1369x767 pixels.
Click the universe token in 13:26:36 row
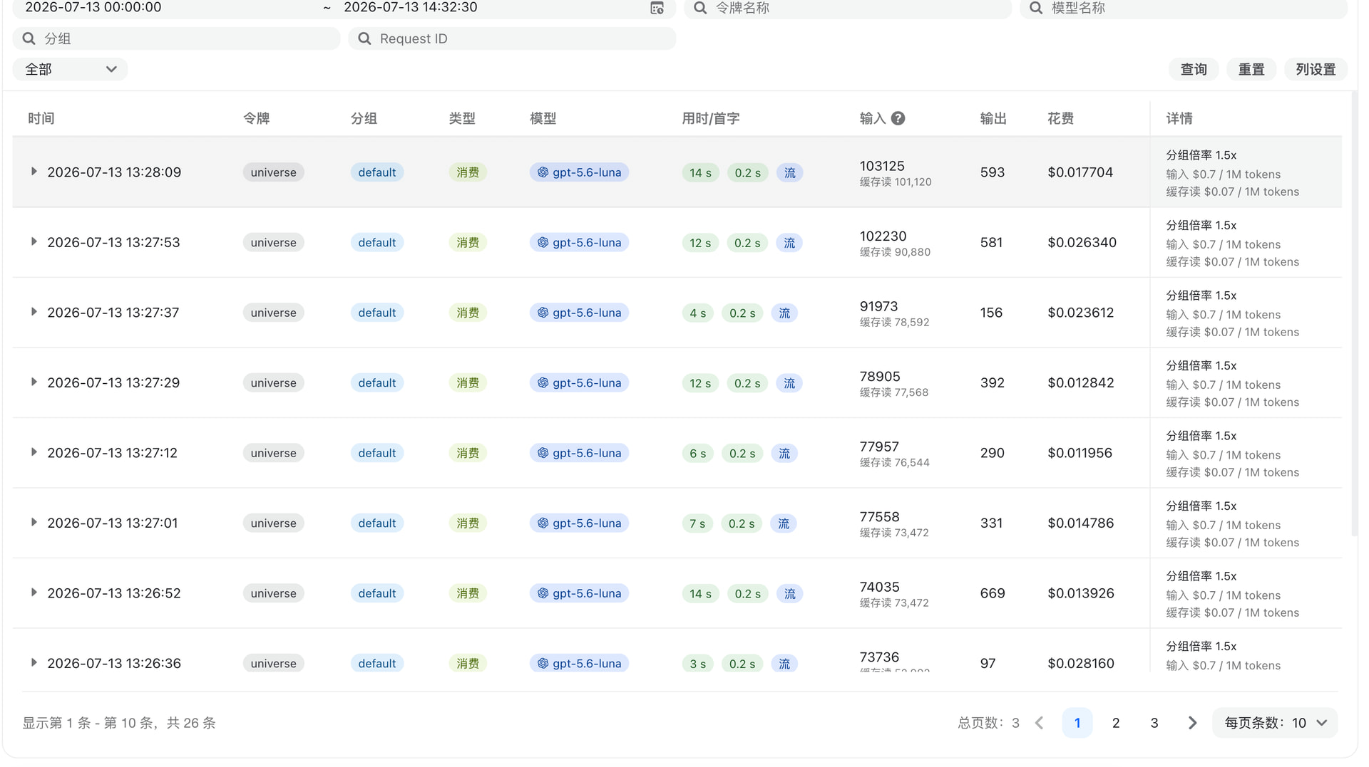(273, 663)
